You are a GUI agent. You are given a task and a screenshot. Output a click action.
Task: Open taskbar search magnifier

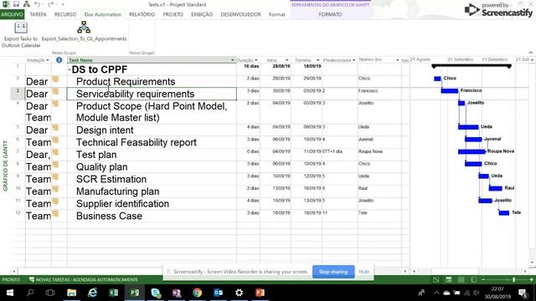(30, 293)
